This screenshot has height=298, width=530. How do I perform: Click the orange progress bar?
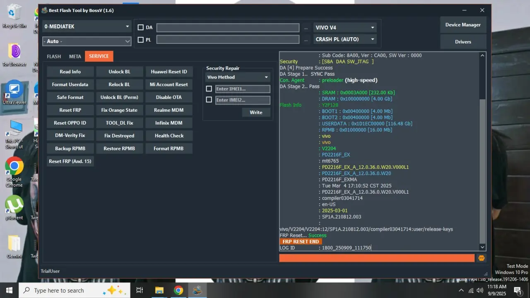[x=377, y=258]
